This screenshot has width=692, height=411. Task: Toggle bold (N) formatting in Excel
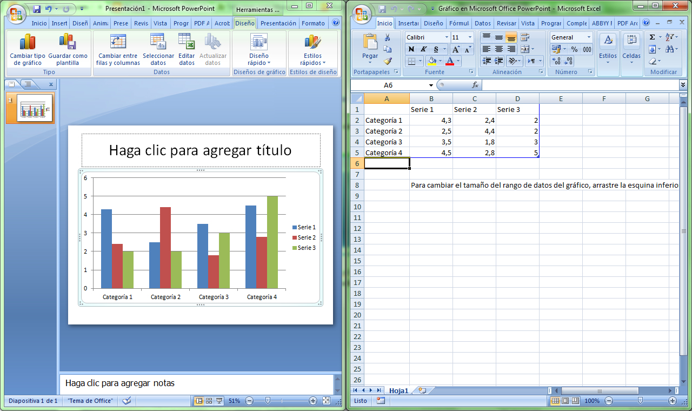(411, 49)
